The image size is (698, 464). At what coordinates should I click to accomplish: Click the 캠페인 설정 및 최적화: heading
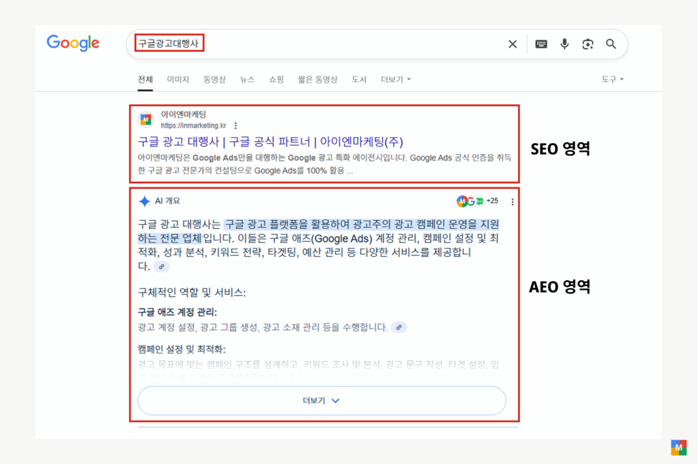pos(181,349)
